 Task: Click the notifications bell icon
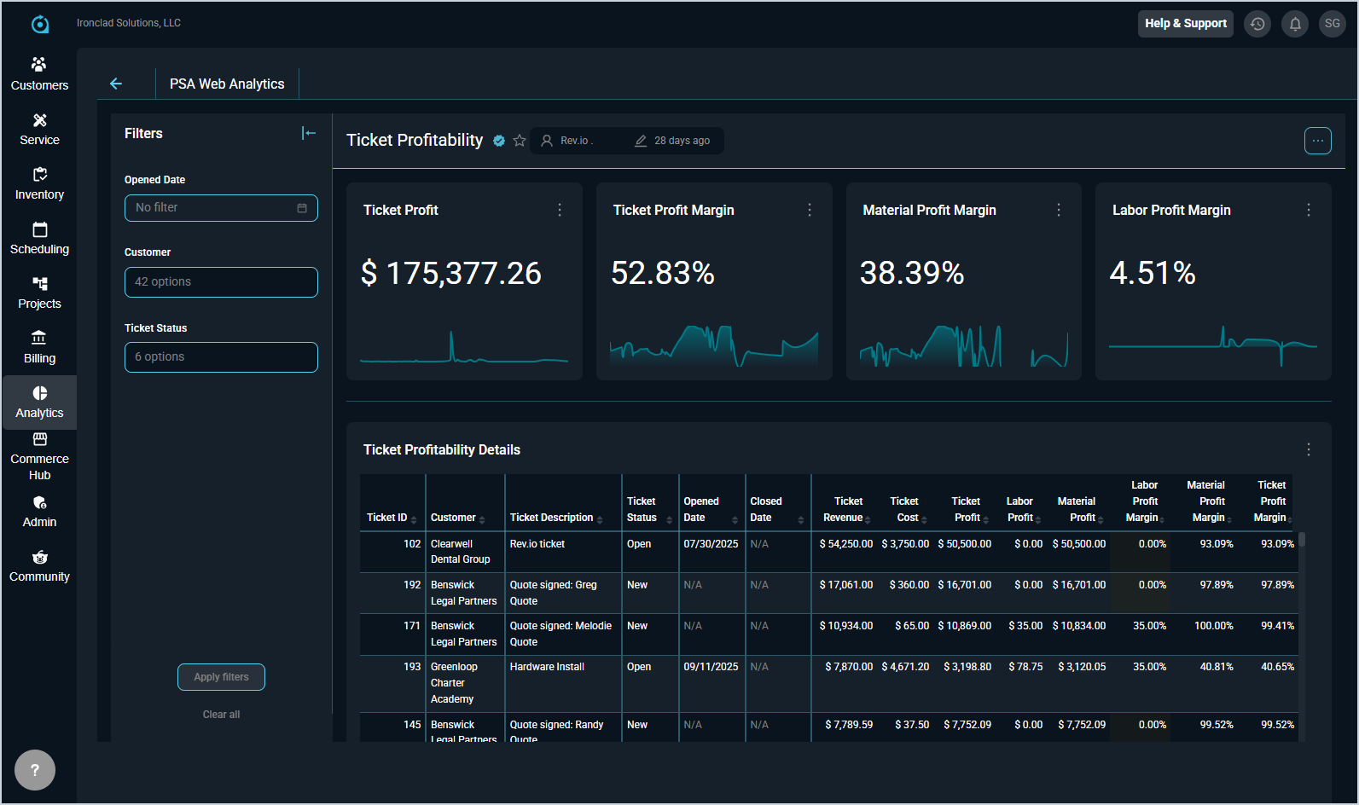pyautogui.click(x=1294, y=24)
